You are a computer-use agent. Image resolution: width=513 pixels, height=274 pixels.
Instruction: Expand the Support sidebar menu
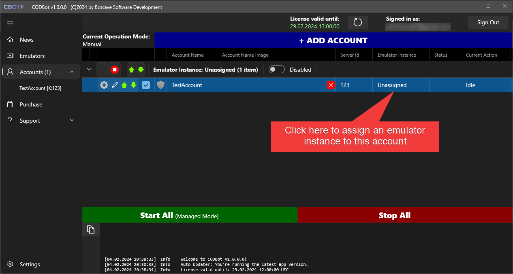tap(72, 121)
